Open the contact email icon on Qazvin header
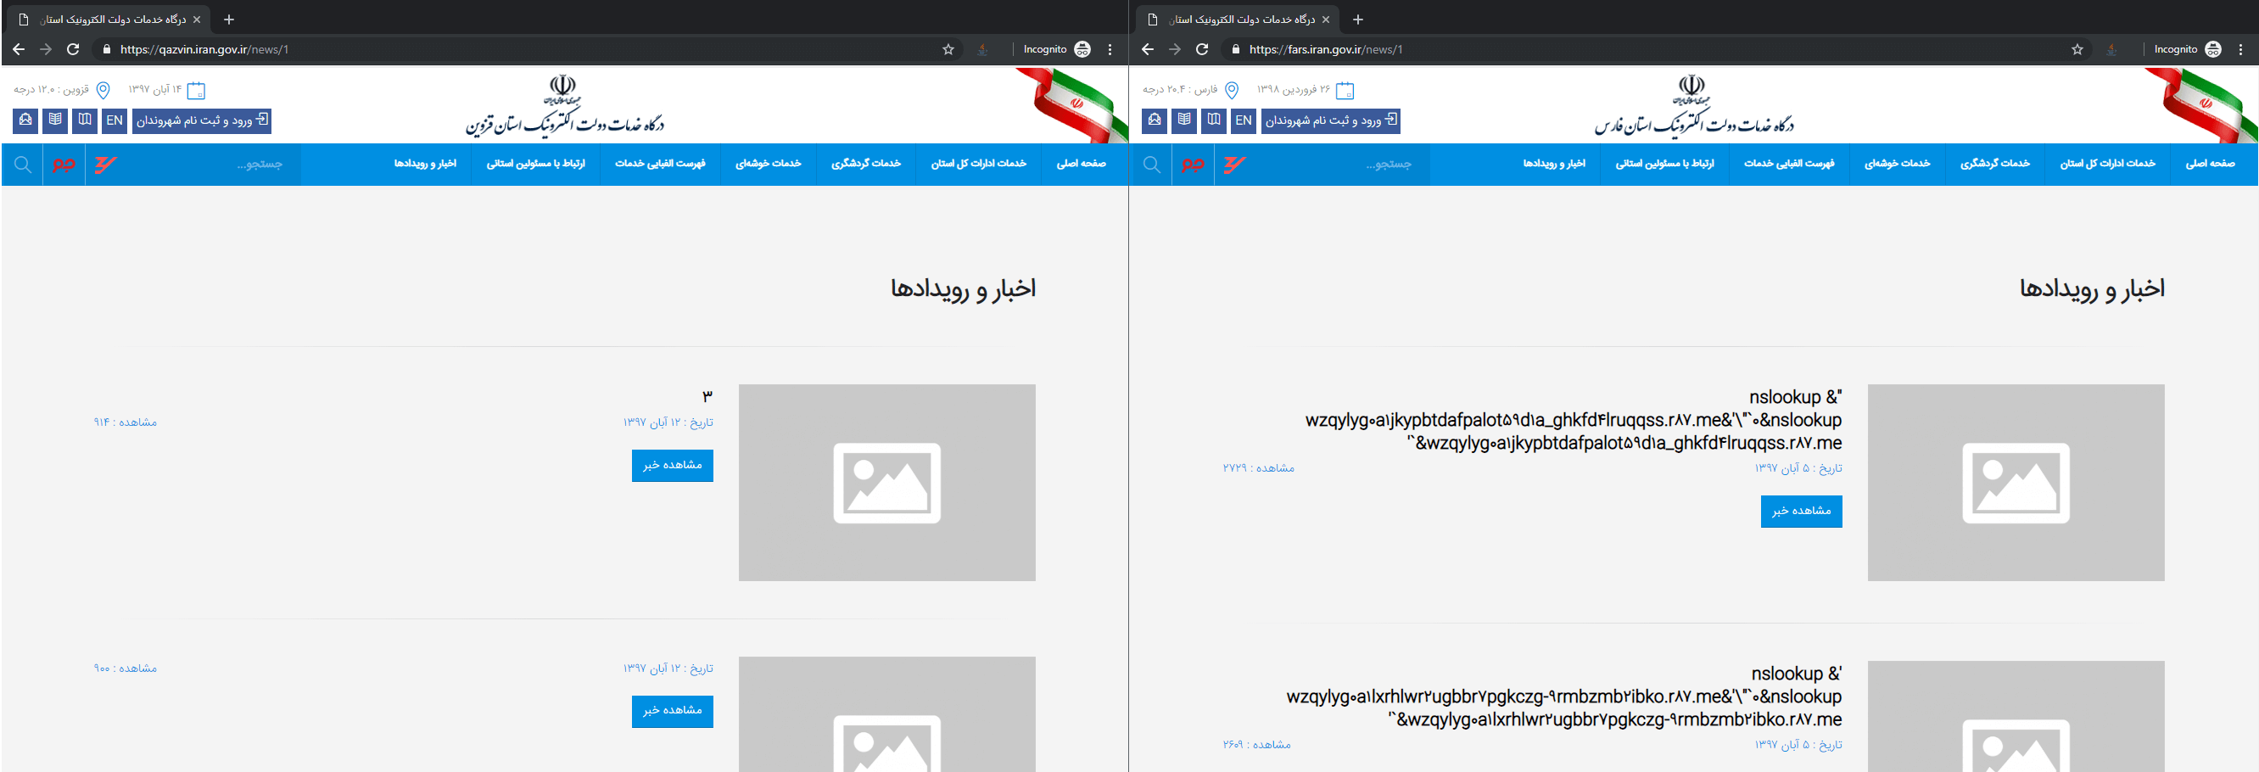This screenshot has width=2259, height=772. (x=24, y=120)
